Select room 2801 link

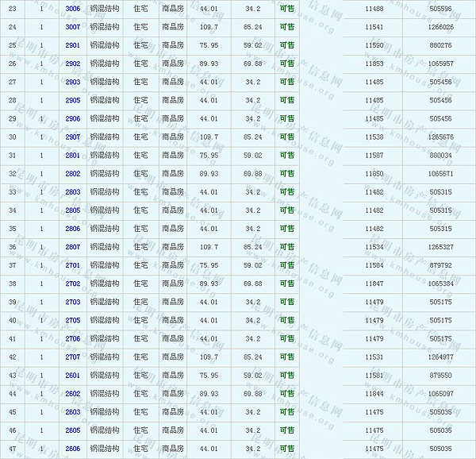(72, 155)
